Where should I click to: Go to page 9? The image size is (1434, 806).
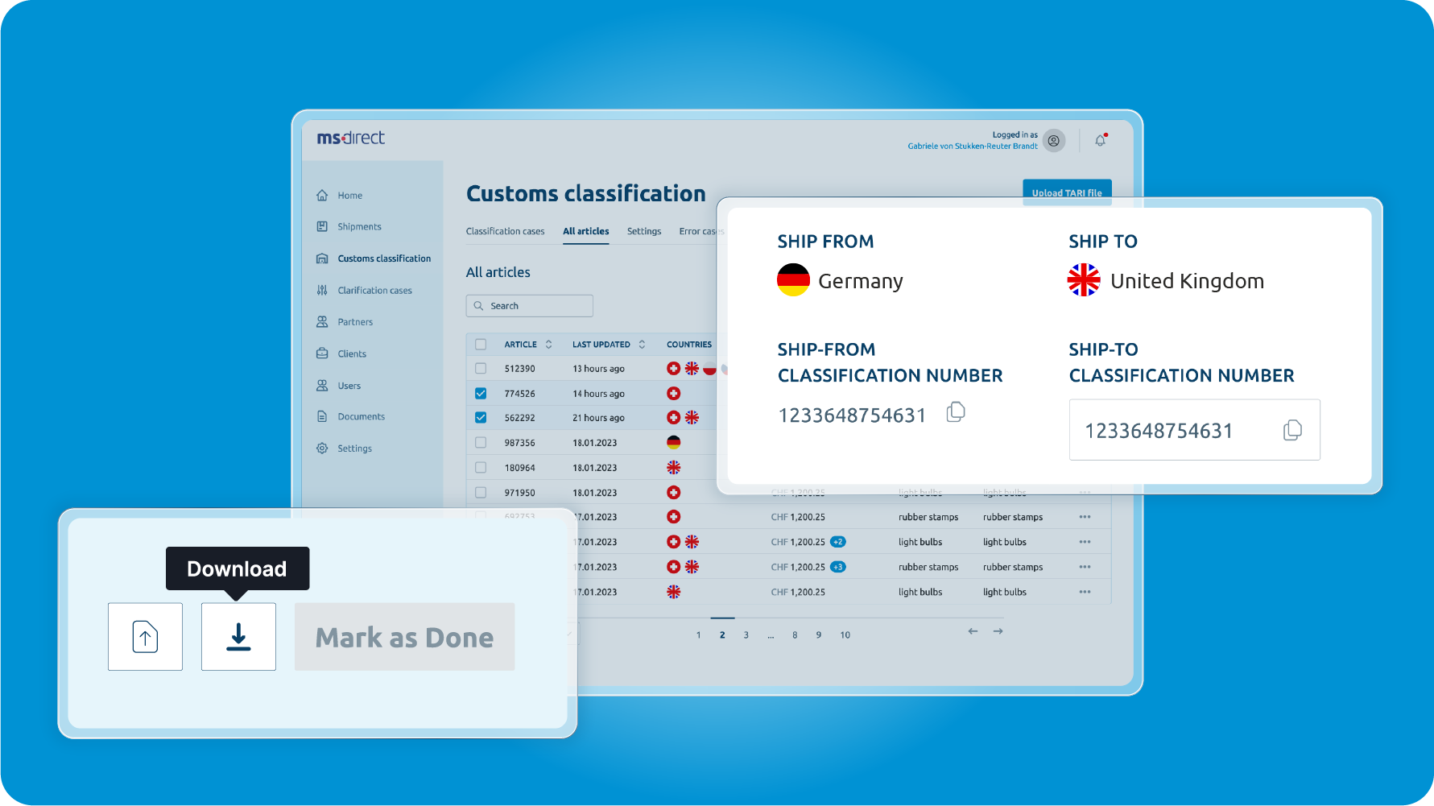819,635
